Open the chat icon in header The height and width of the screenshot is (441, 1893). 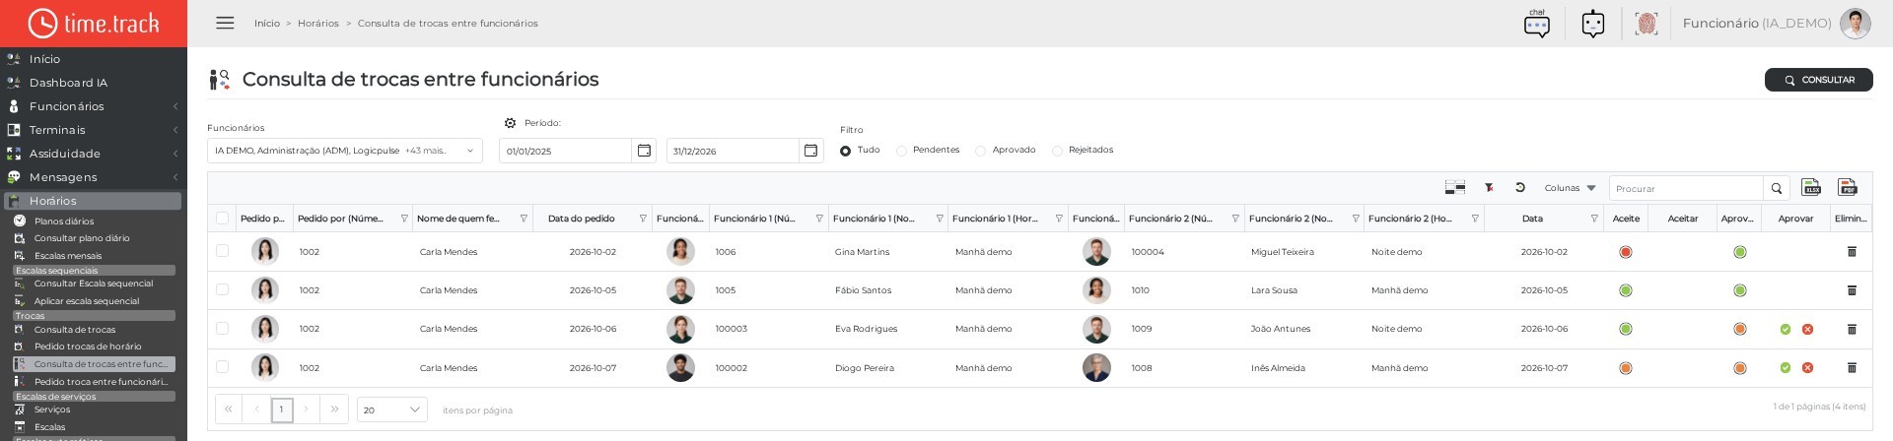coord(1536,24)
